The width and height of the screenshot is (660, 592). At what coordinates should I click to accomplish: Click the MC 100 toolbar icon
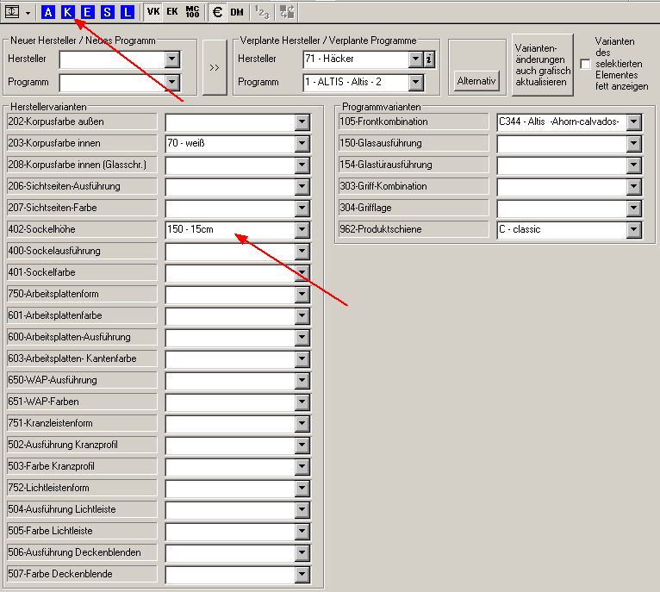click(x=192, y=11)
